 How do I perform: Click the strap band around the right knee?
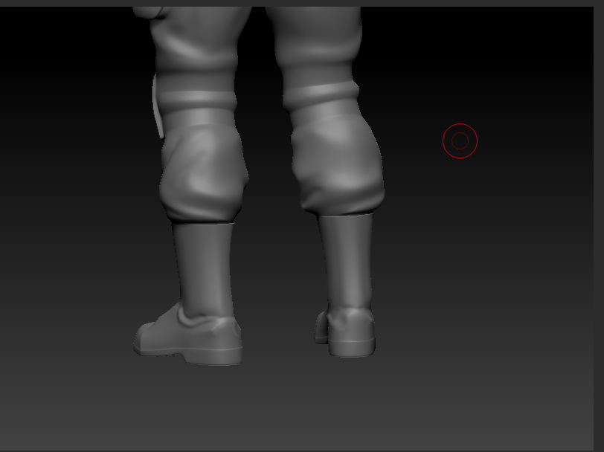pyautogui.click(x=321, y=94)
